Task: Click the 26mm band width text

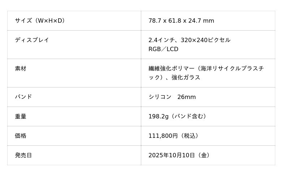Action: (x=186, y=97)
